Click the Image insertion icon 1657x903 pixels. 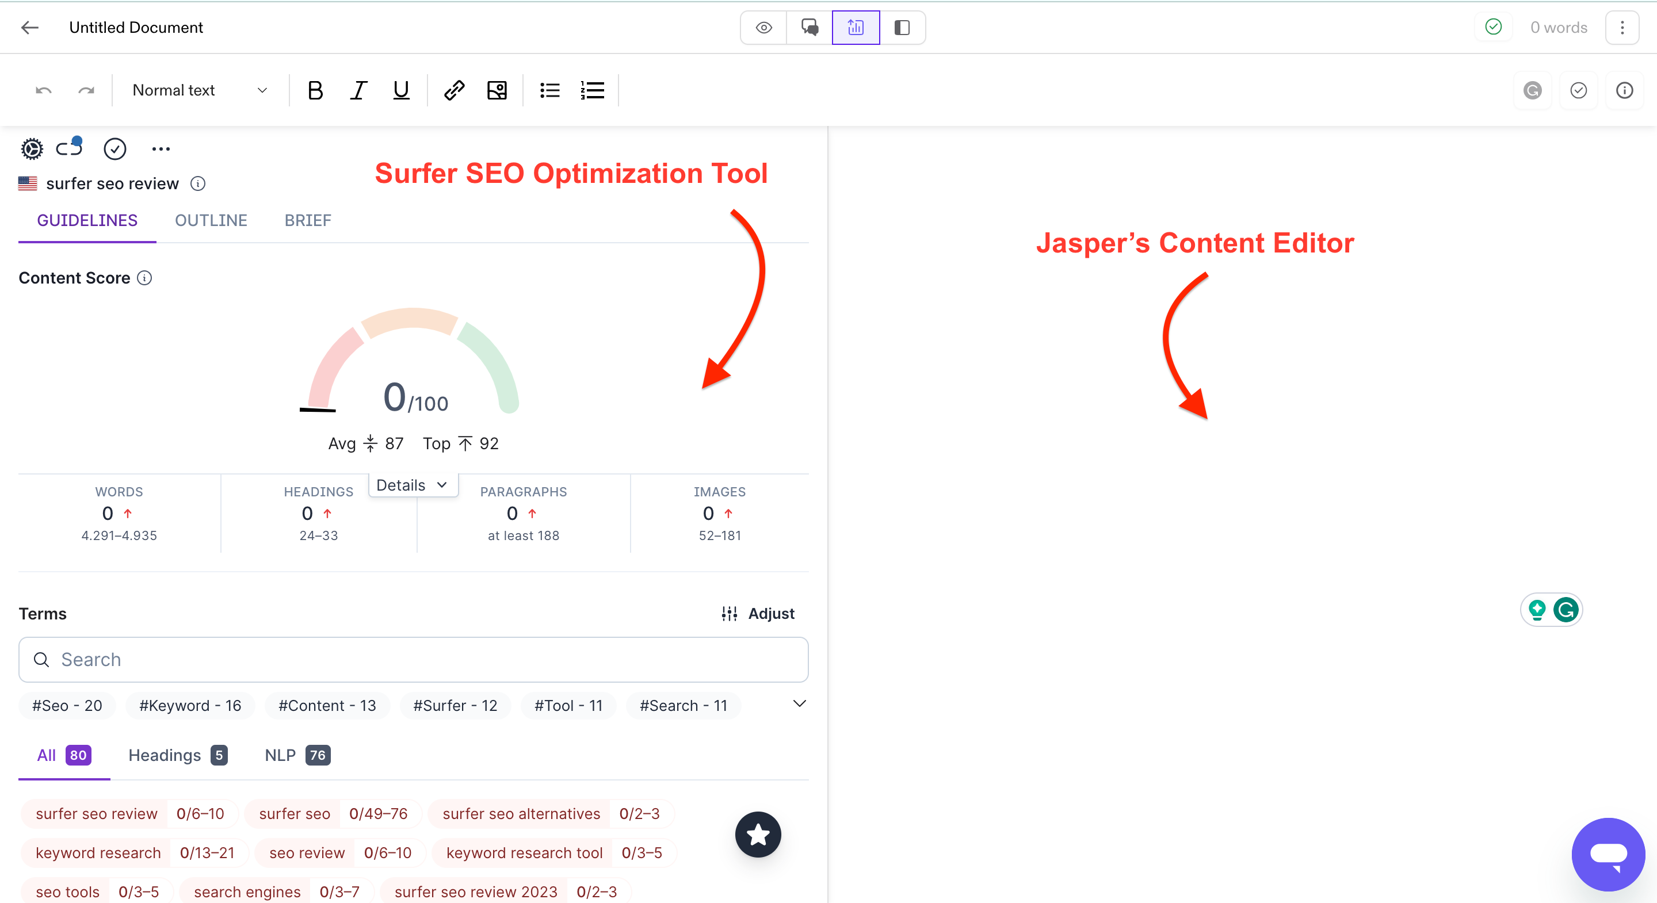[497, 90]
